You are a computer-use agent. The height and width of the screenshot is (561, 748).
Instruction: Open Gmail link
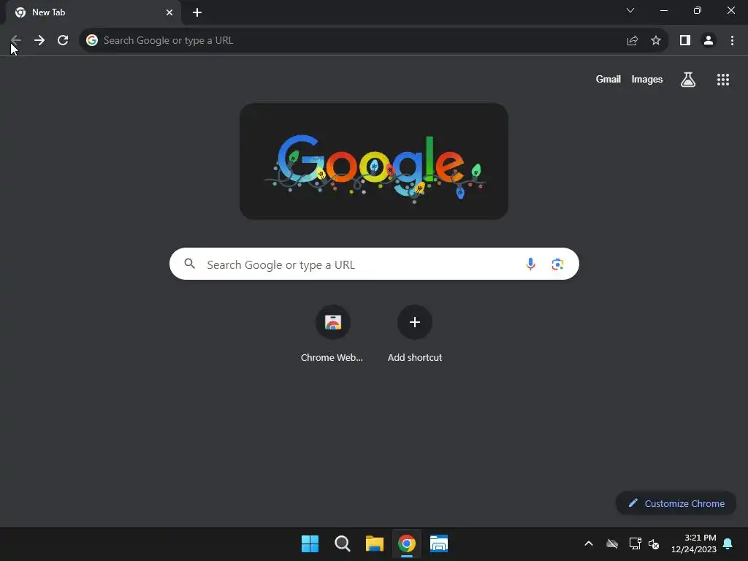click(608, 79)
